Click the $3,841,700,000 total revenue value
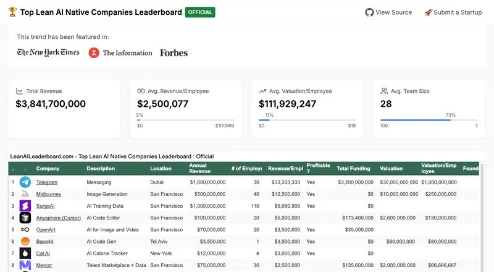Image resolution: width=494 pixels, height=272 pixels. (x=51, y=104)
